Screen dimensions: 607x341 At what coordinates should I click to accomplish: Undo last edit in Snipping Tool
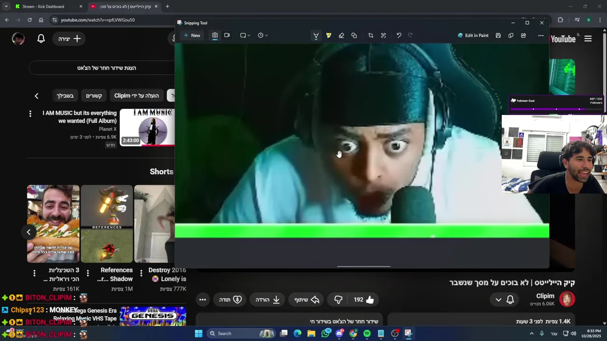tap(399, 36)
